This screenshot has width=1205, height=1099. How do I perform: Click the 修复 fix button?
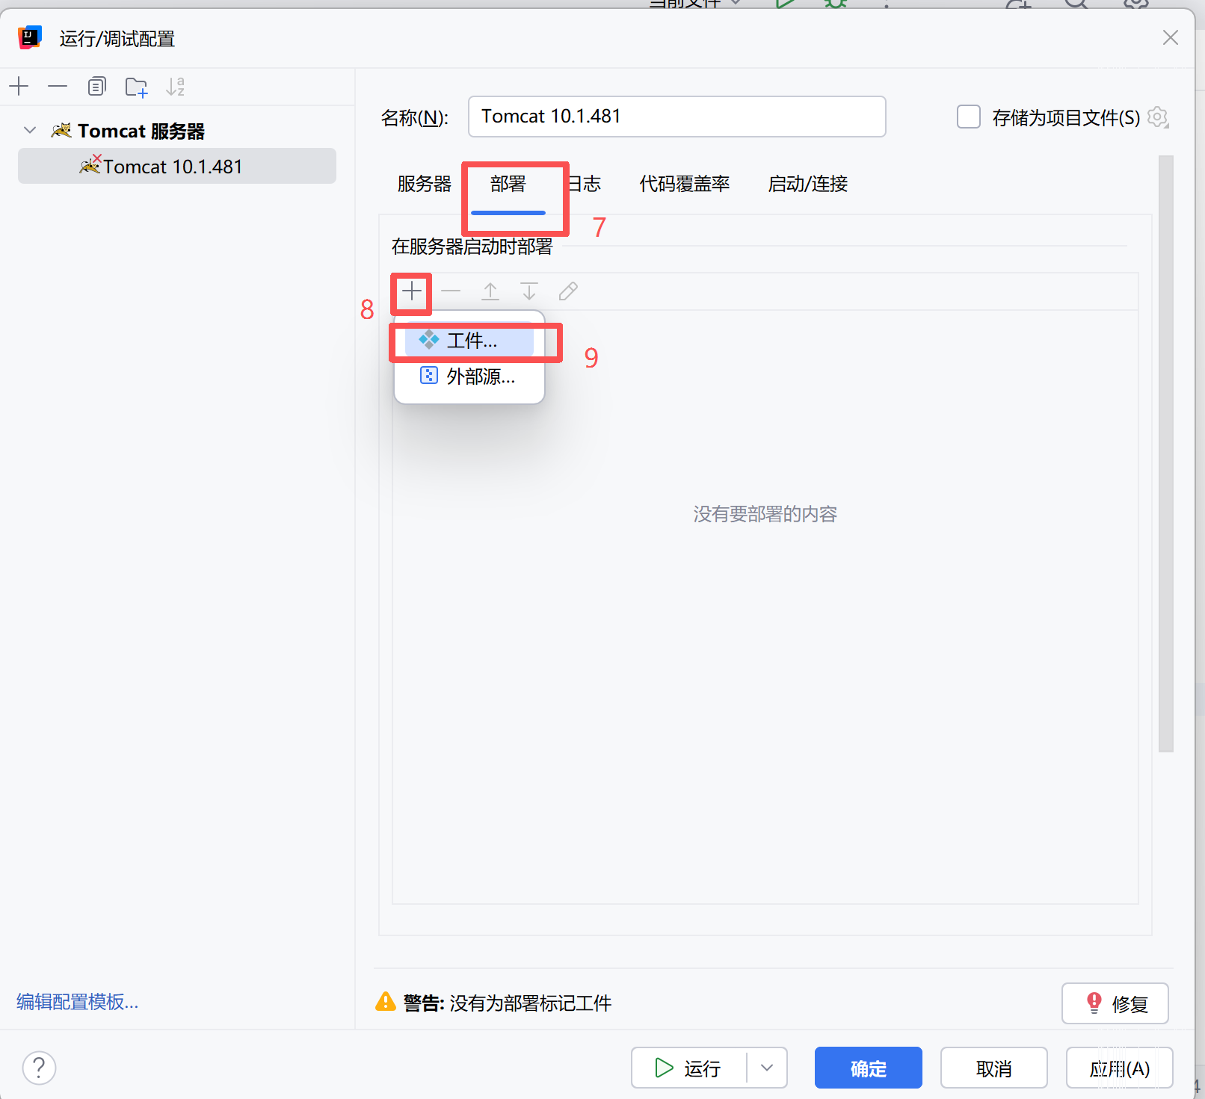(1115, 1003)
